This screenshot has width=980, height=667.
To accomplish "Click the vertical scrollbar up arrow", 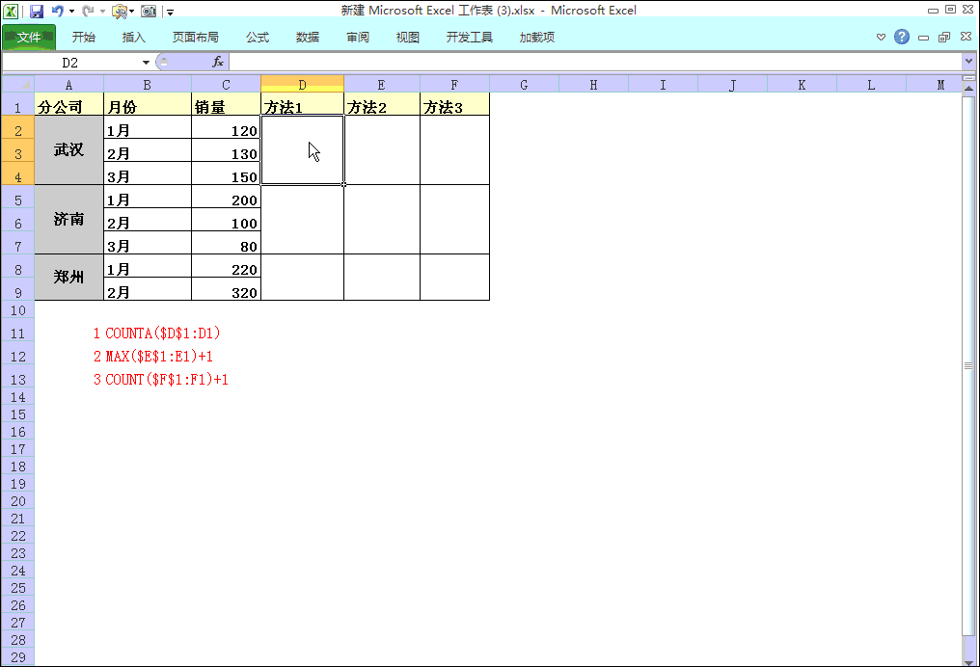I will (968, 88).
